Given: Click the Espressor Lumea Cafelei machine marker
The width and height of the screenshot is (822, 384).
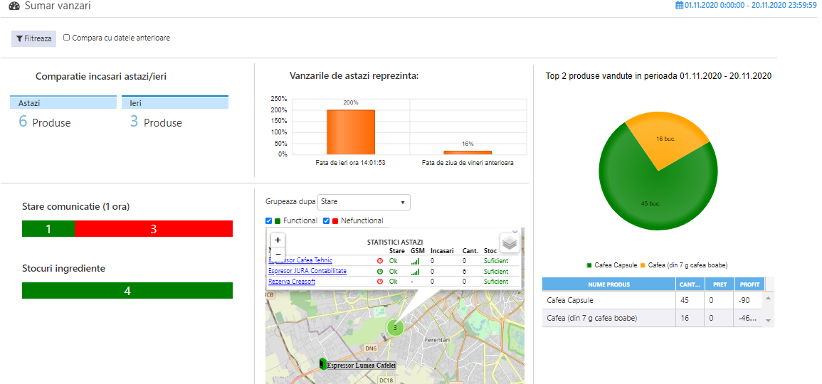Looking at the screenshot, I should click(323, 363).
